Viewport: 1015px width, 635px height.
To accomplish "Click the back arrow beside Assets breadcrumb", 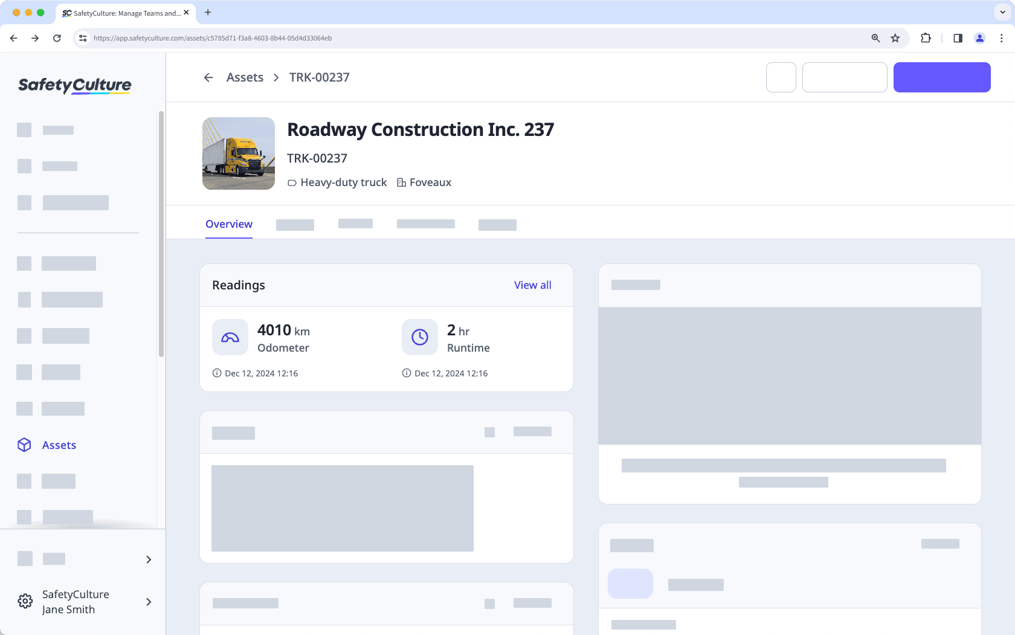I will pyautogui.click(x=208, y=77).
